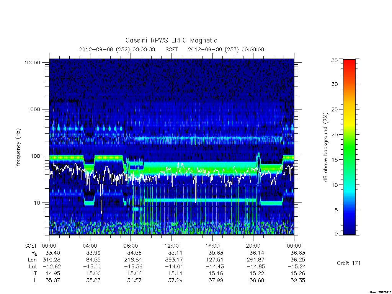This screenshot has height=294, width=392.
Task: Click local time value '15.00'
Action: pos(93,273)
